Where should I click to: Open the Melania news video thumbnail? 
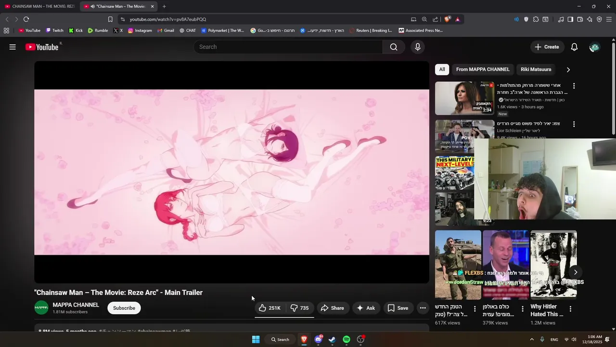464,98
